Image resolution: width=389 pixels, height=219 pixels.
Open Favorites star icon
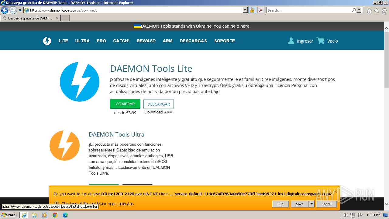coord(377,11)
